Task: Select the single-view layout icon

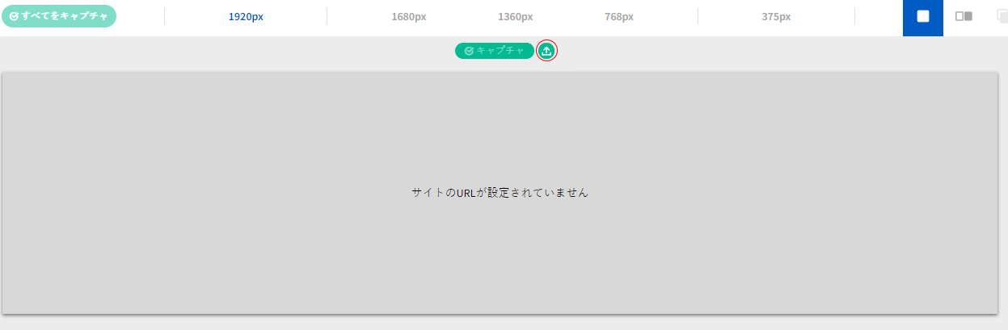Action: pos(923,17)
